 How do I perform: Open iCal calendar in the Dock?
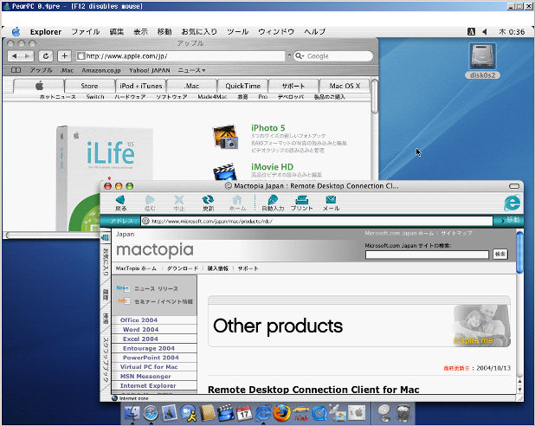click(x=244, y=413)
